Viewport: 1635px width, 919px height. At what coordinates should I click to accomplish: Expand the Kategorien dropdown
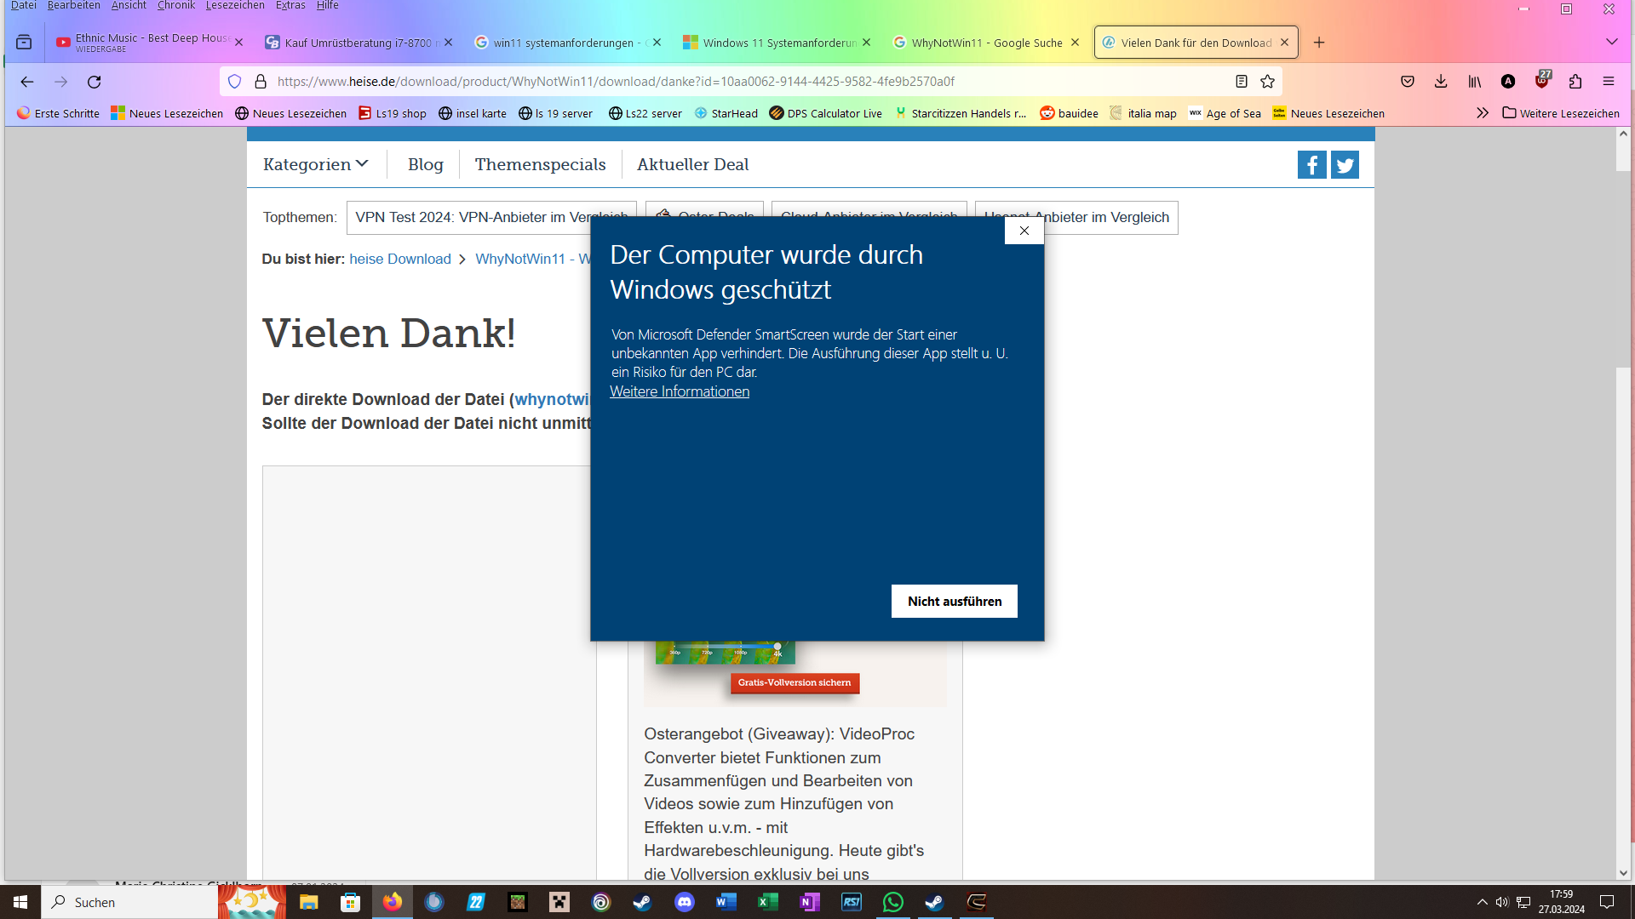tap(315, 164)
